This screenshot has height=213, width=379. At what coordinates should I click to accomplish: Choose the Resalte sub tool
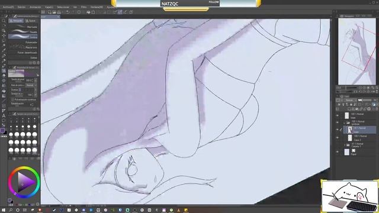(23, 31)
